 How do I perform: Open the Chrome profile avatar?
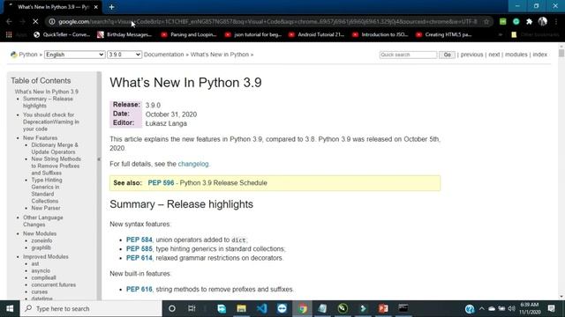pos(542,21)
